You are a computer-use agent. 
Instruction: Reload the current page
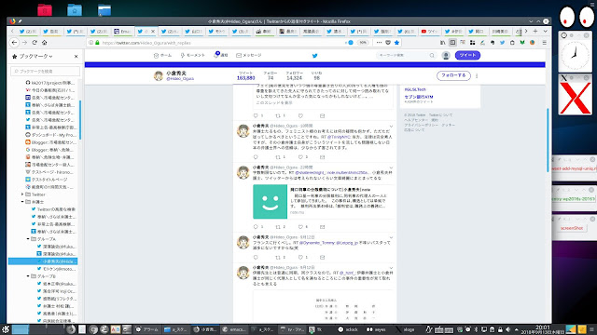(x=35, y=43)
